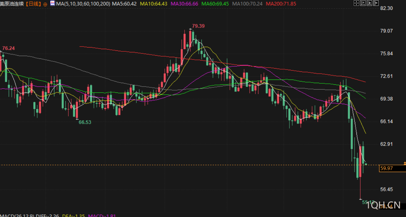Viewport: 406px width, 217px height.
Task: Click the exit arrow icon at top right
Action: [x=376, y=3]
